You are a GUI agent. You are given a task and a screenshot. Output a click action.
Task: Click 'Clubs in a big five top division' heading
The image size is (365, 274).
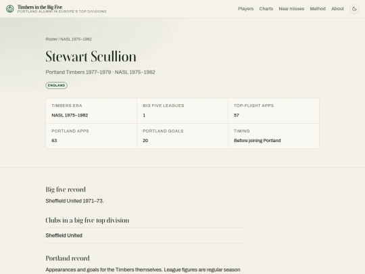[x=87, y=221]
